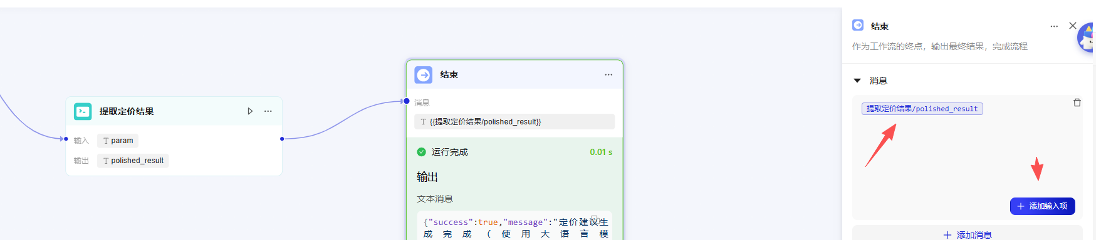Select the param input chip

118,141
